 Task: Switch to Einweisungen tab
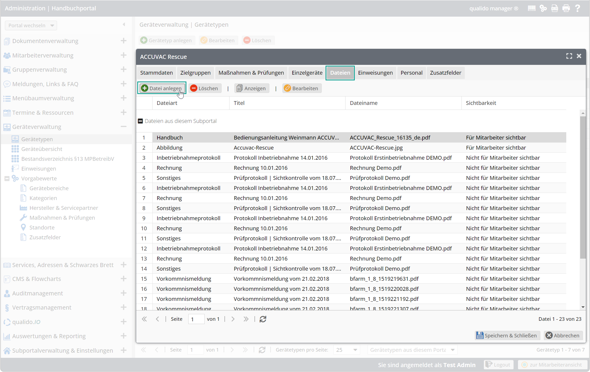click(375, 73)
